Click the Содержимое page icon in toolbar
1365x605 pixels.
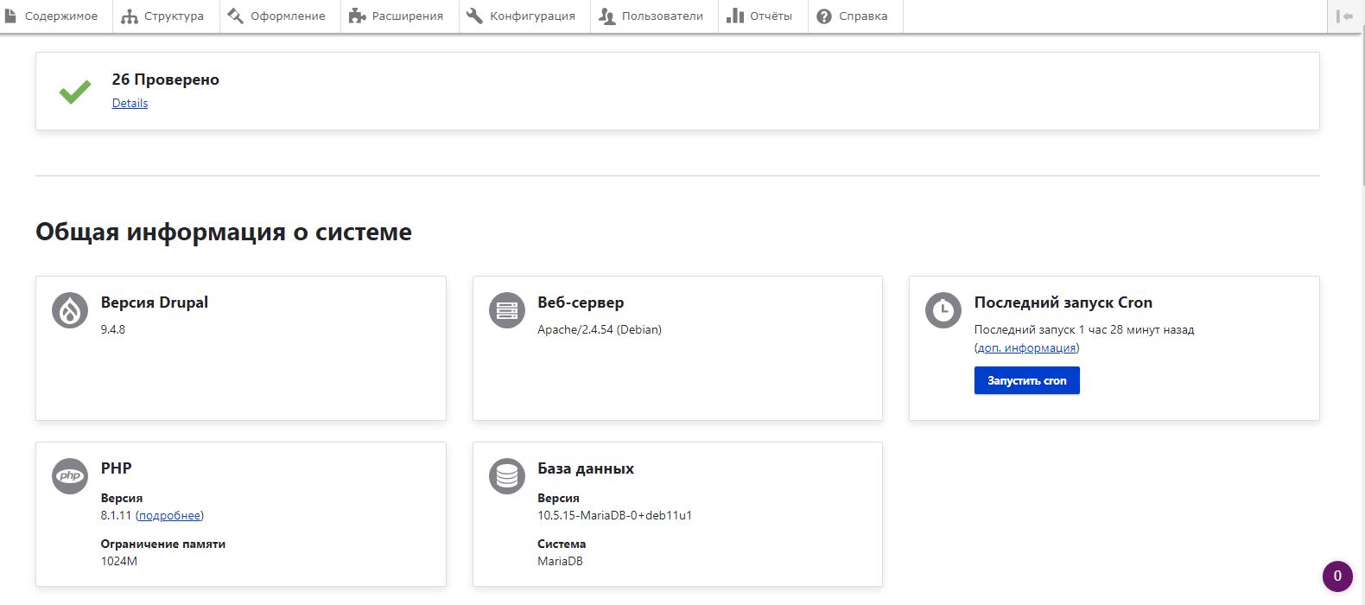[x=10, y=16]
